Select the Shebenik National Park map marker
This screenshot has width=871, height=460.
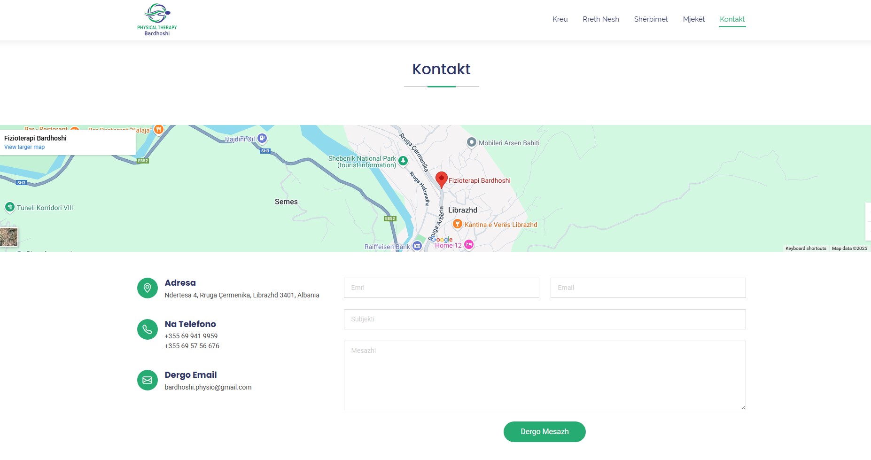(403, 161)
